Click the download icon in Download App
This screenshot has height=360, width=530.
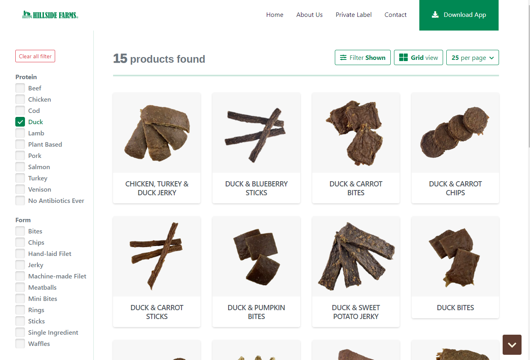[435, 15]
